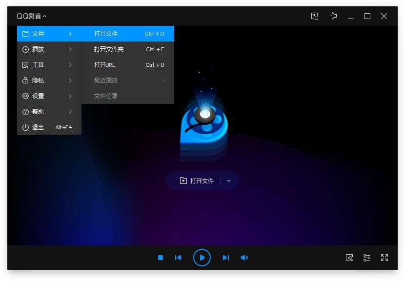Open the 工具 submenu
The width and height of the screenshot is (405, 281).
(49, 65)
